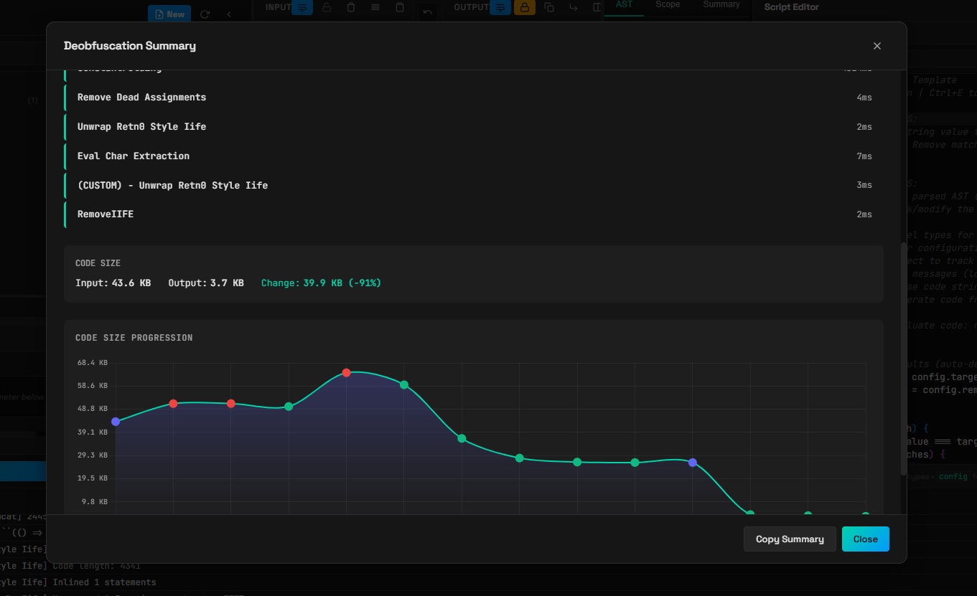The image size is (977, 596).
Task: Click the split panel layout icon
Action: 597,8
